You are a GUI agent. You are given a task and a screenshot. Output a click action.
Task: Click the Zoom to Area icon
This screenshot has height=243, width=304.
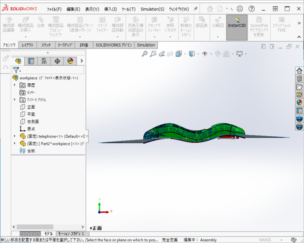[153, 54]
